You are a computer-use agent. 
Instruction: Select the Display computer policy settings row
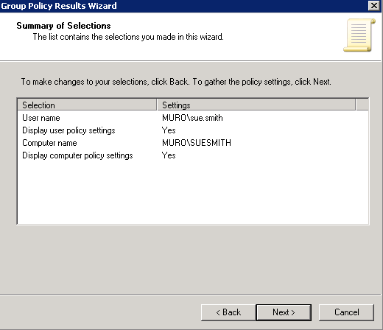pyautogui.click(x=193, y=155)
